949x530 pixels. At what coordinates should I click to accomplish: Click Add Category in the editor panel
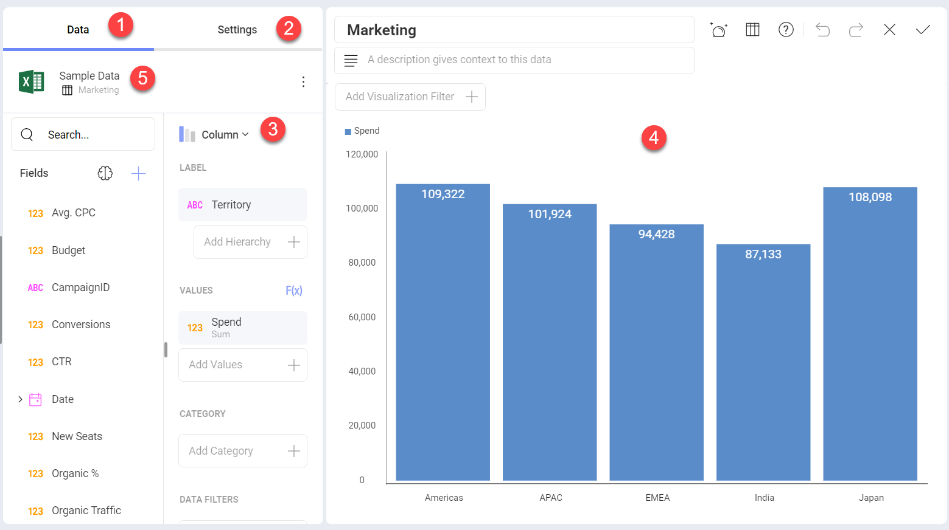(242, 450)
